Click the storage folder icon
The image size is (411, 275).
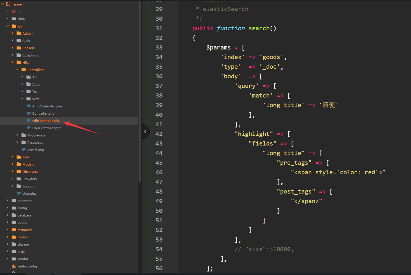[14, 244]
